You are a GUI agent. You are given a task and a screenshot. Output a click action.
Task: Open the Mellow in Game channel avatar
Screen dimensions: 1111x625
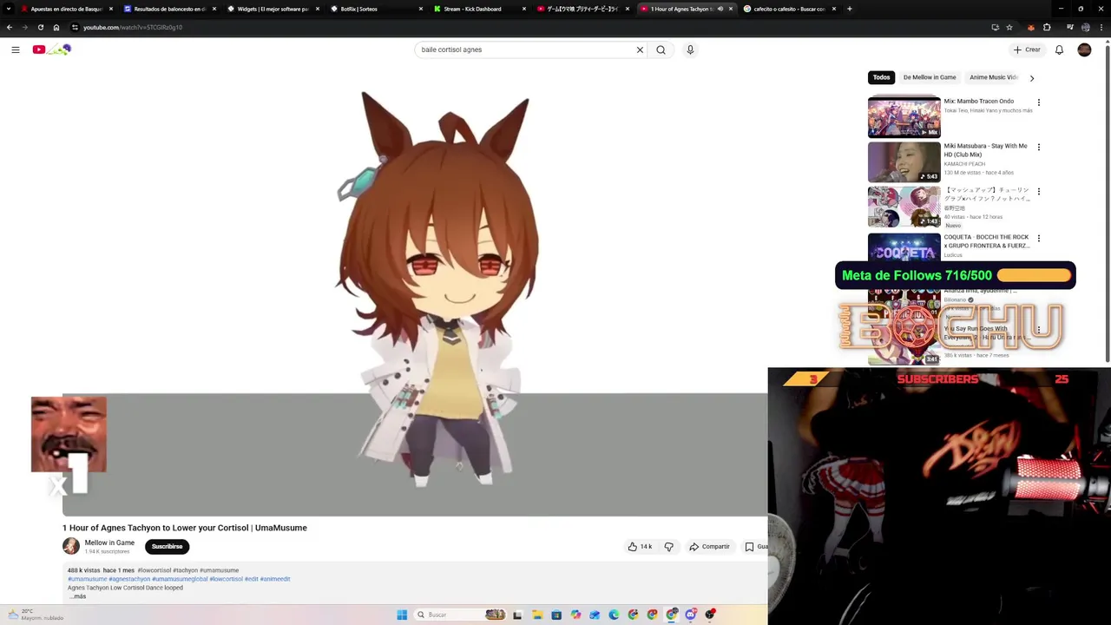(x=71, y=546)
